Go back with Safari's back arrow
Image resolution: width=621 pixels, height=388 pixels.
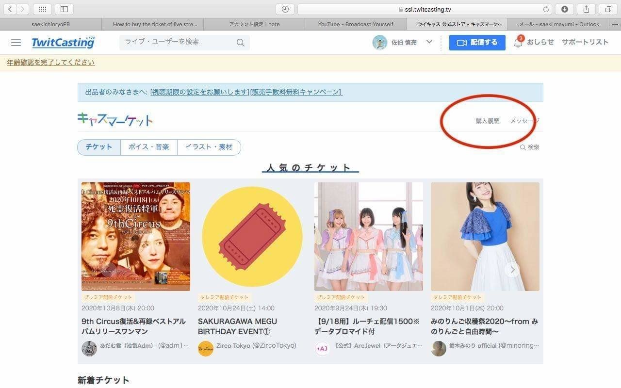point(10,9)
